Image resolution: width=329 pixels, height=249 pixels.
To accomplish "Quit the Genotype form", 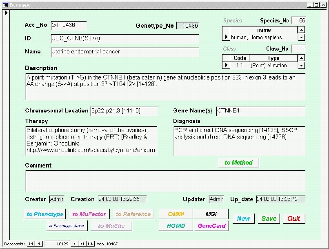I will pyautogui.click(x=293, y=218).
